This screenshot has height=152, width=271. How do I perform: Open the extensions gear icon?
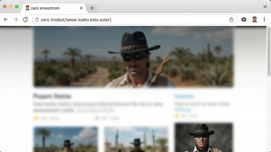point(244,20)
